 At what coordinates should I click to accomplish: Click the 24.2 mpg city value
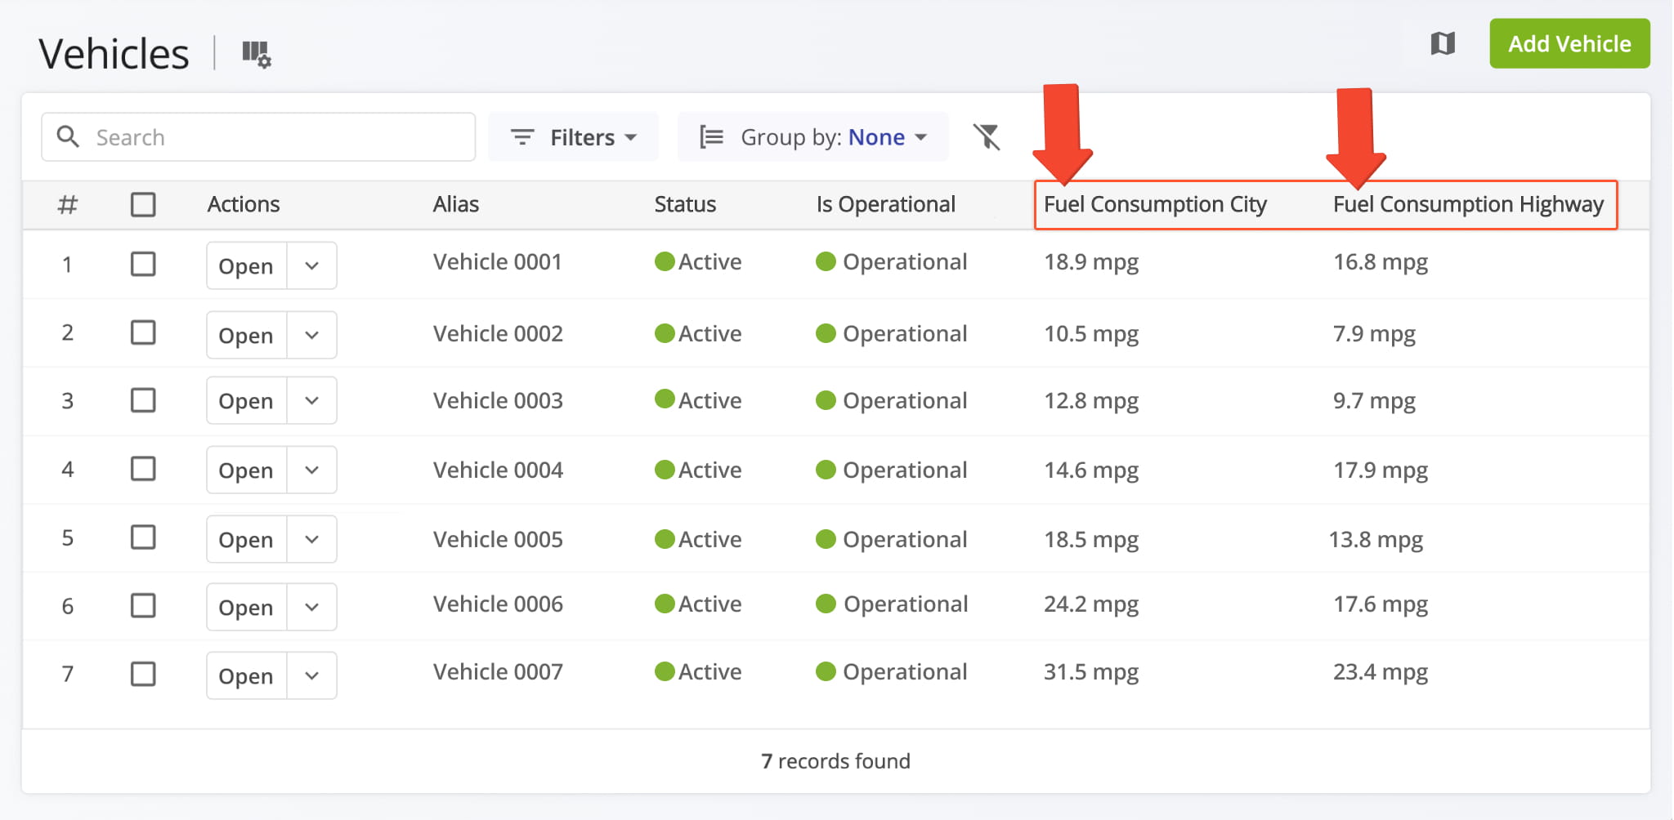point(1091,604)
